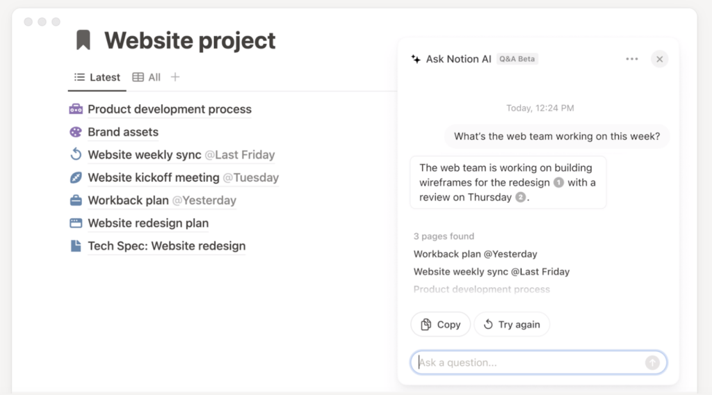Click the Product development process radio icon
Image resolution: width=712 pixels, height=395 pixels.
coord(76,109)
